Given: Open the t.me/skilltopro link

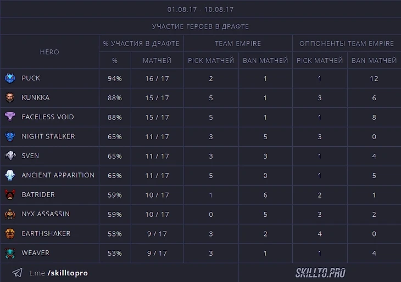Looking at the screenshot, I should tap(58, 273).
